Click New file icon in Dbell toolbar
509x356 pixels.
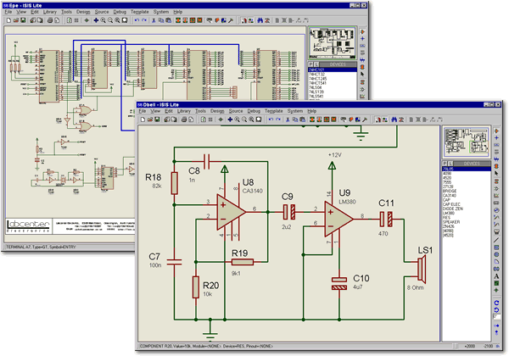pos(143,120)
